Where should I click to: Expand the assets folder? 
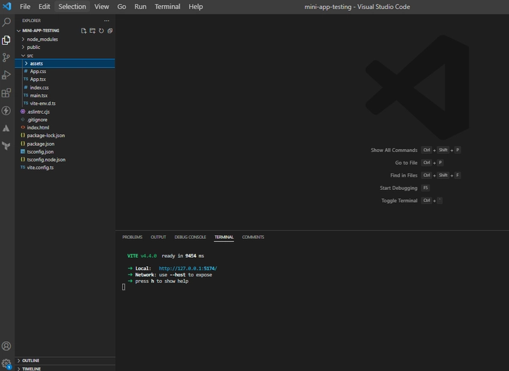point(65,64)
